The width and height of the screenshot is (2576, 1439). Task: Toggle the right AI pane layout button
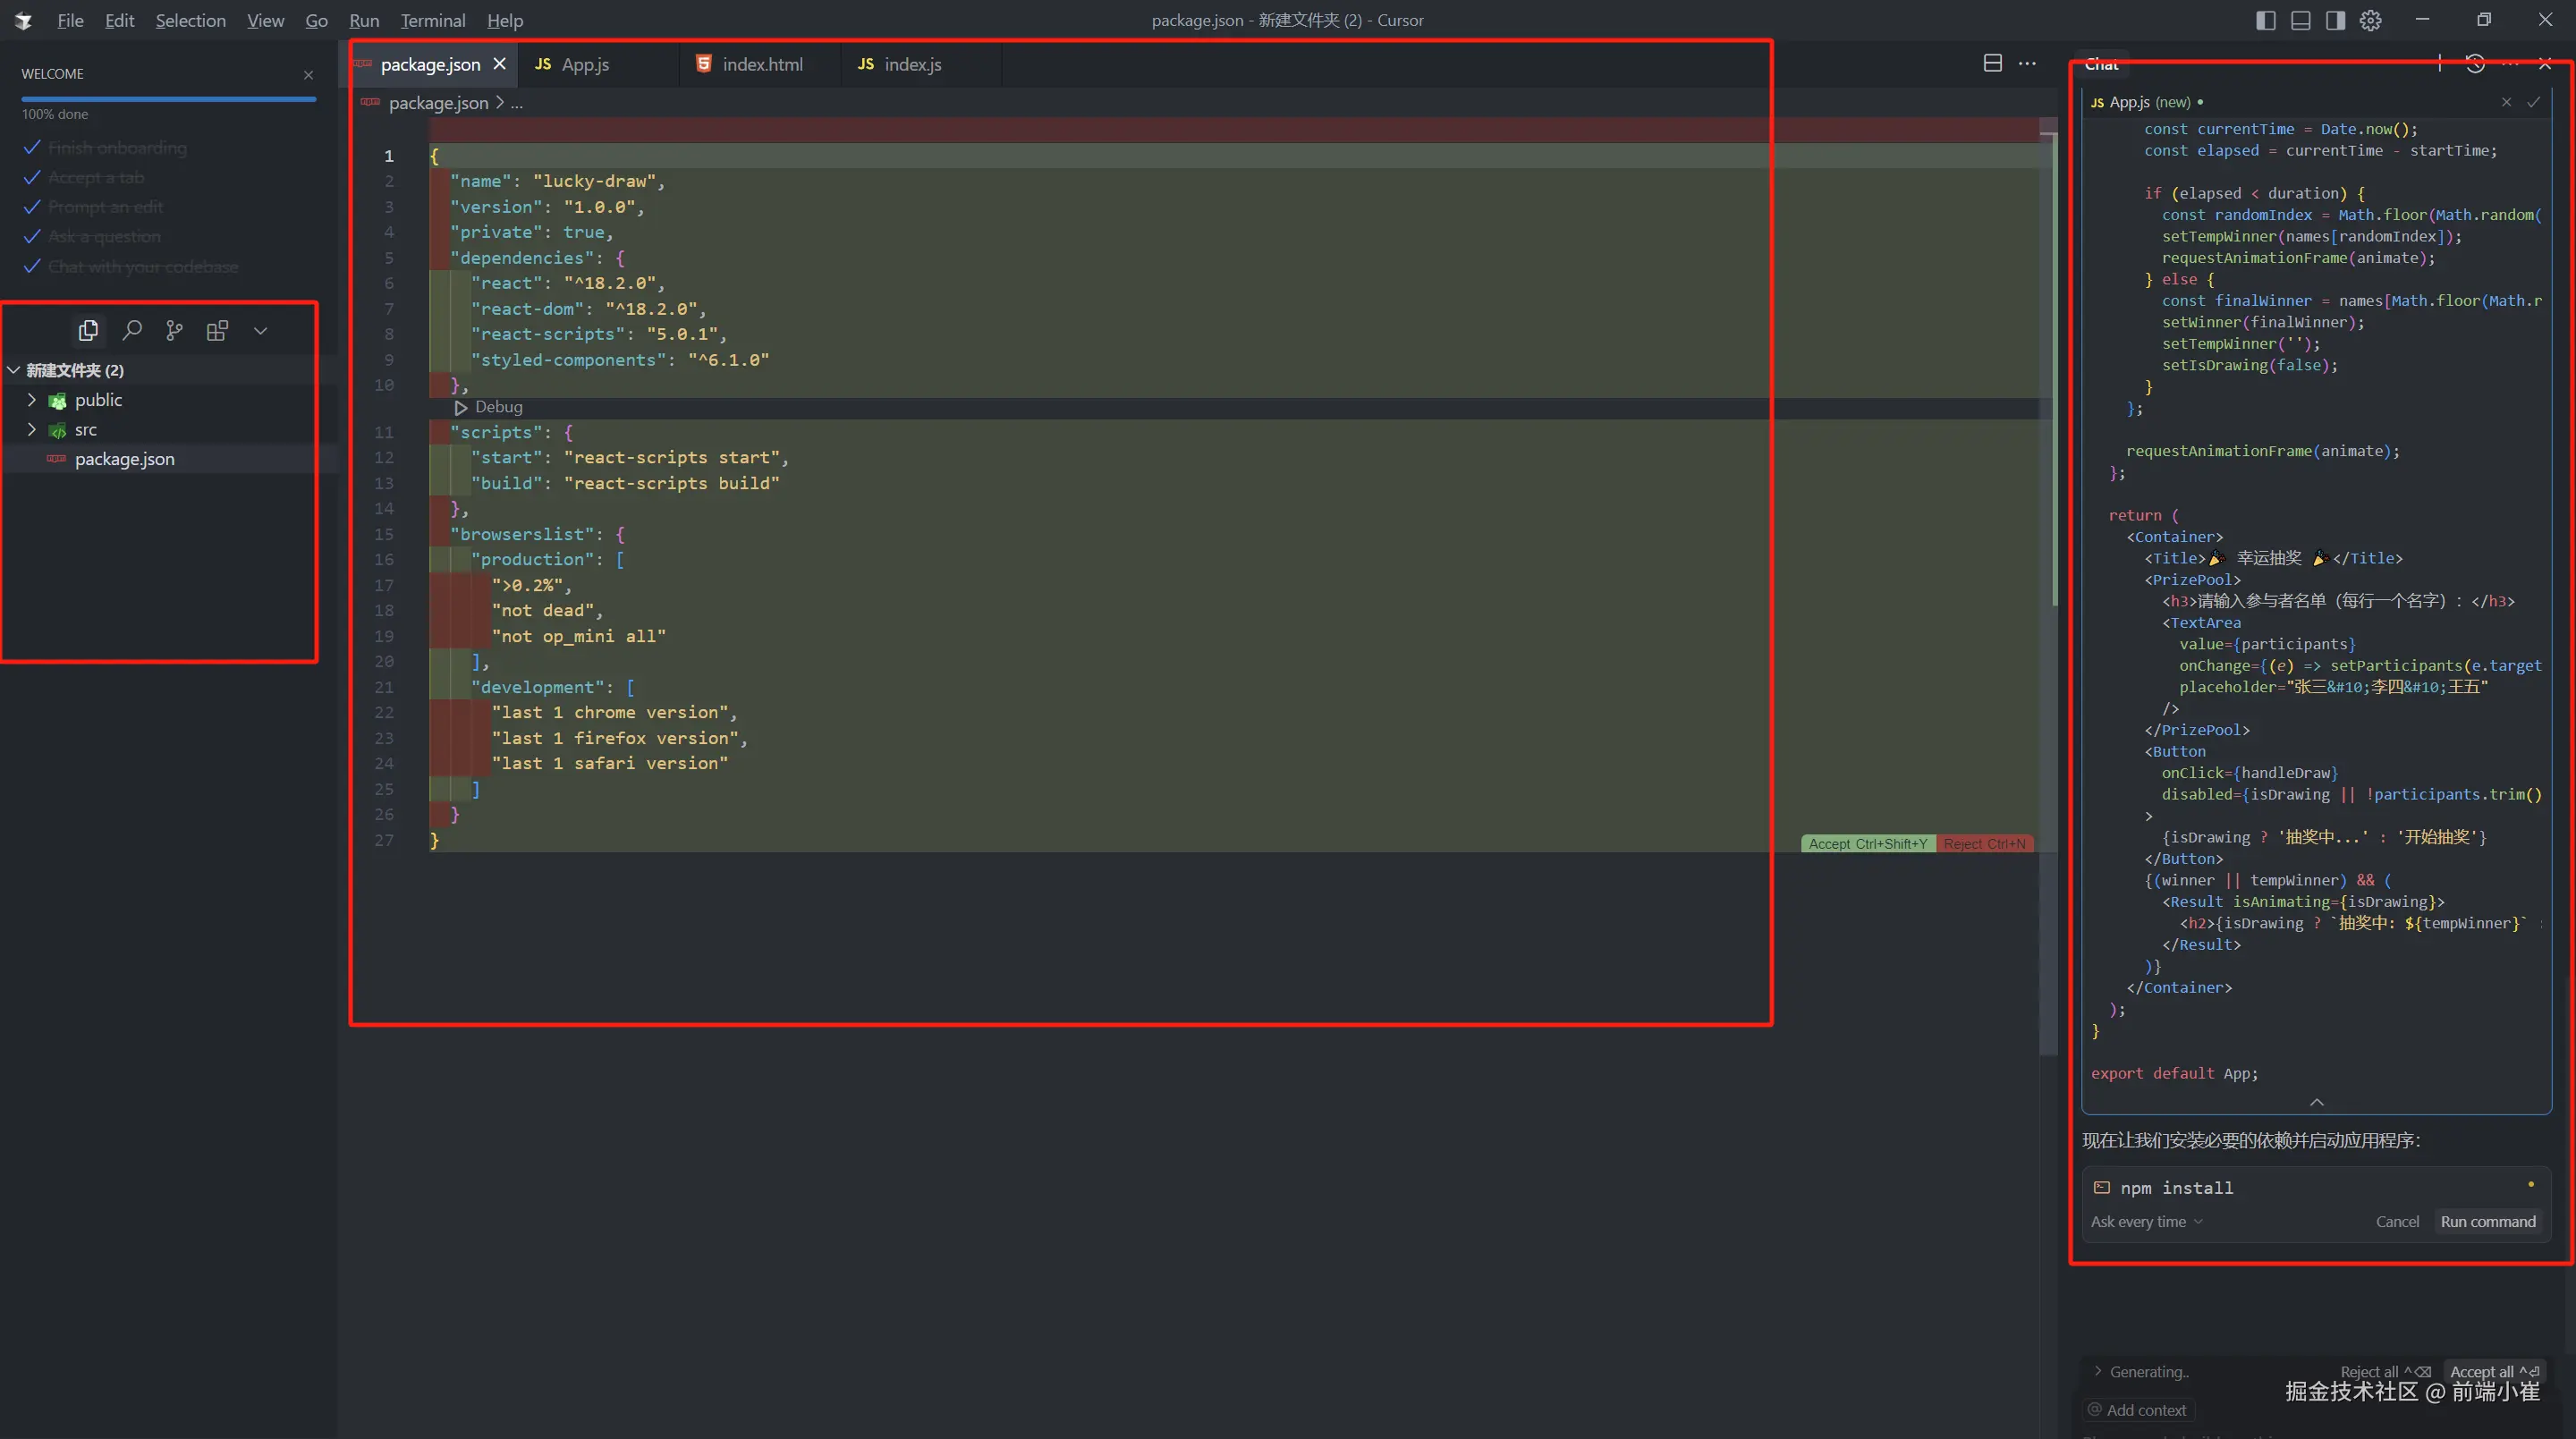[x=2335, y=20]
